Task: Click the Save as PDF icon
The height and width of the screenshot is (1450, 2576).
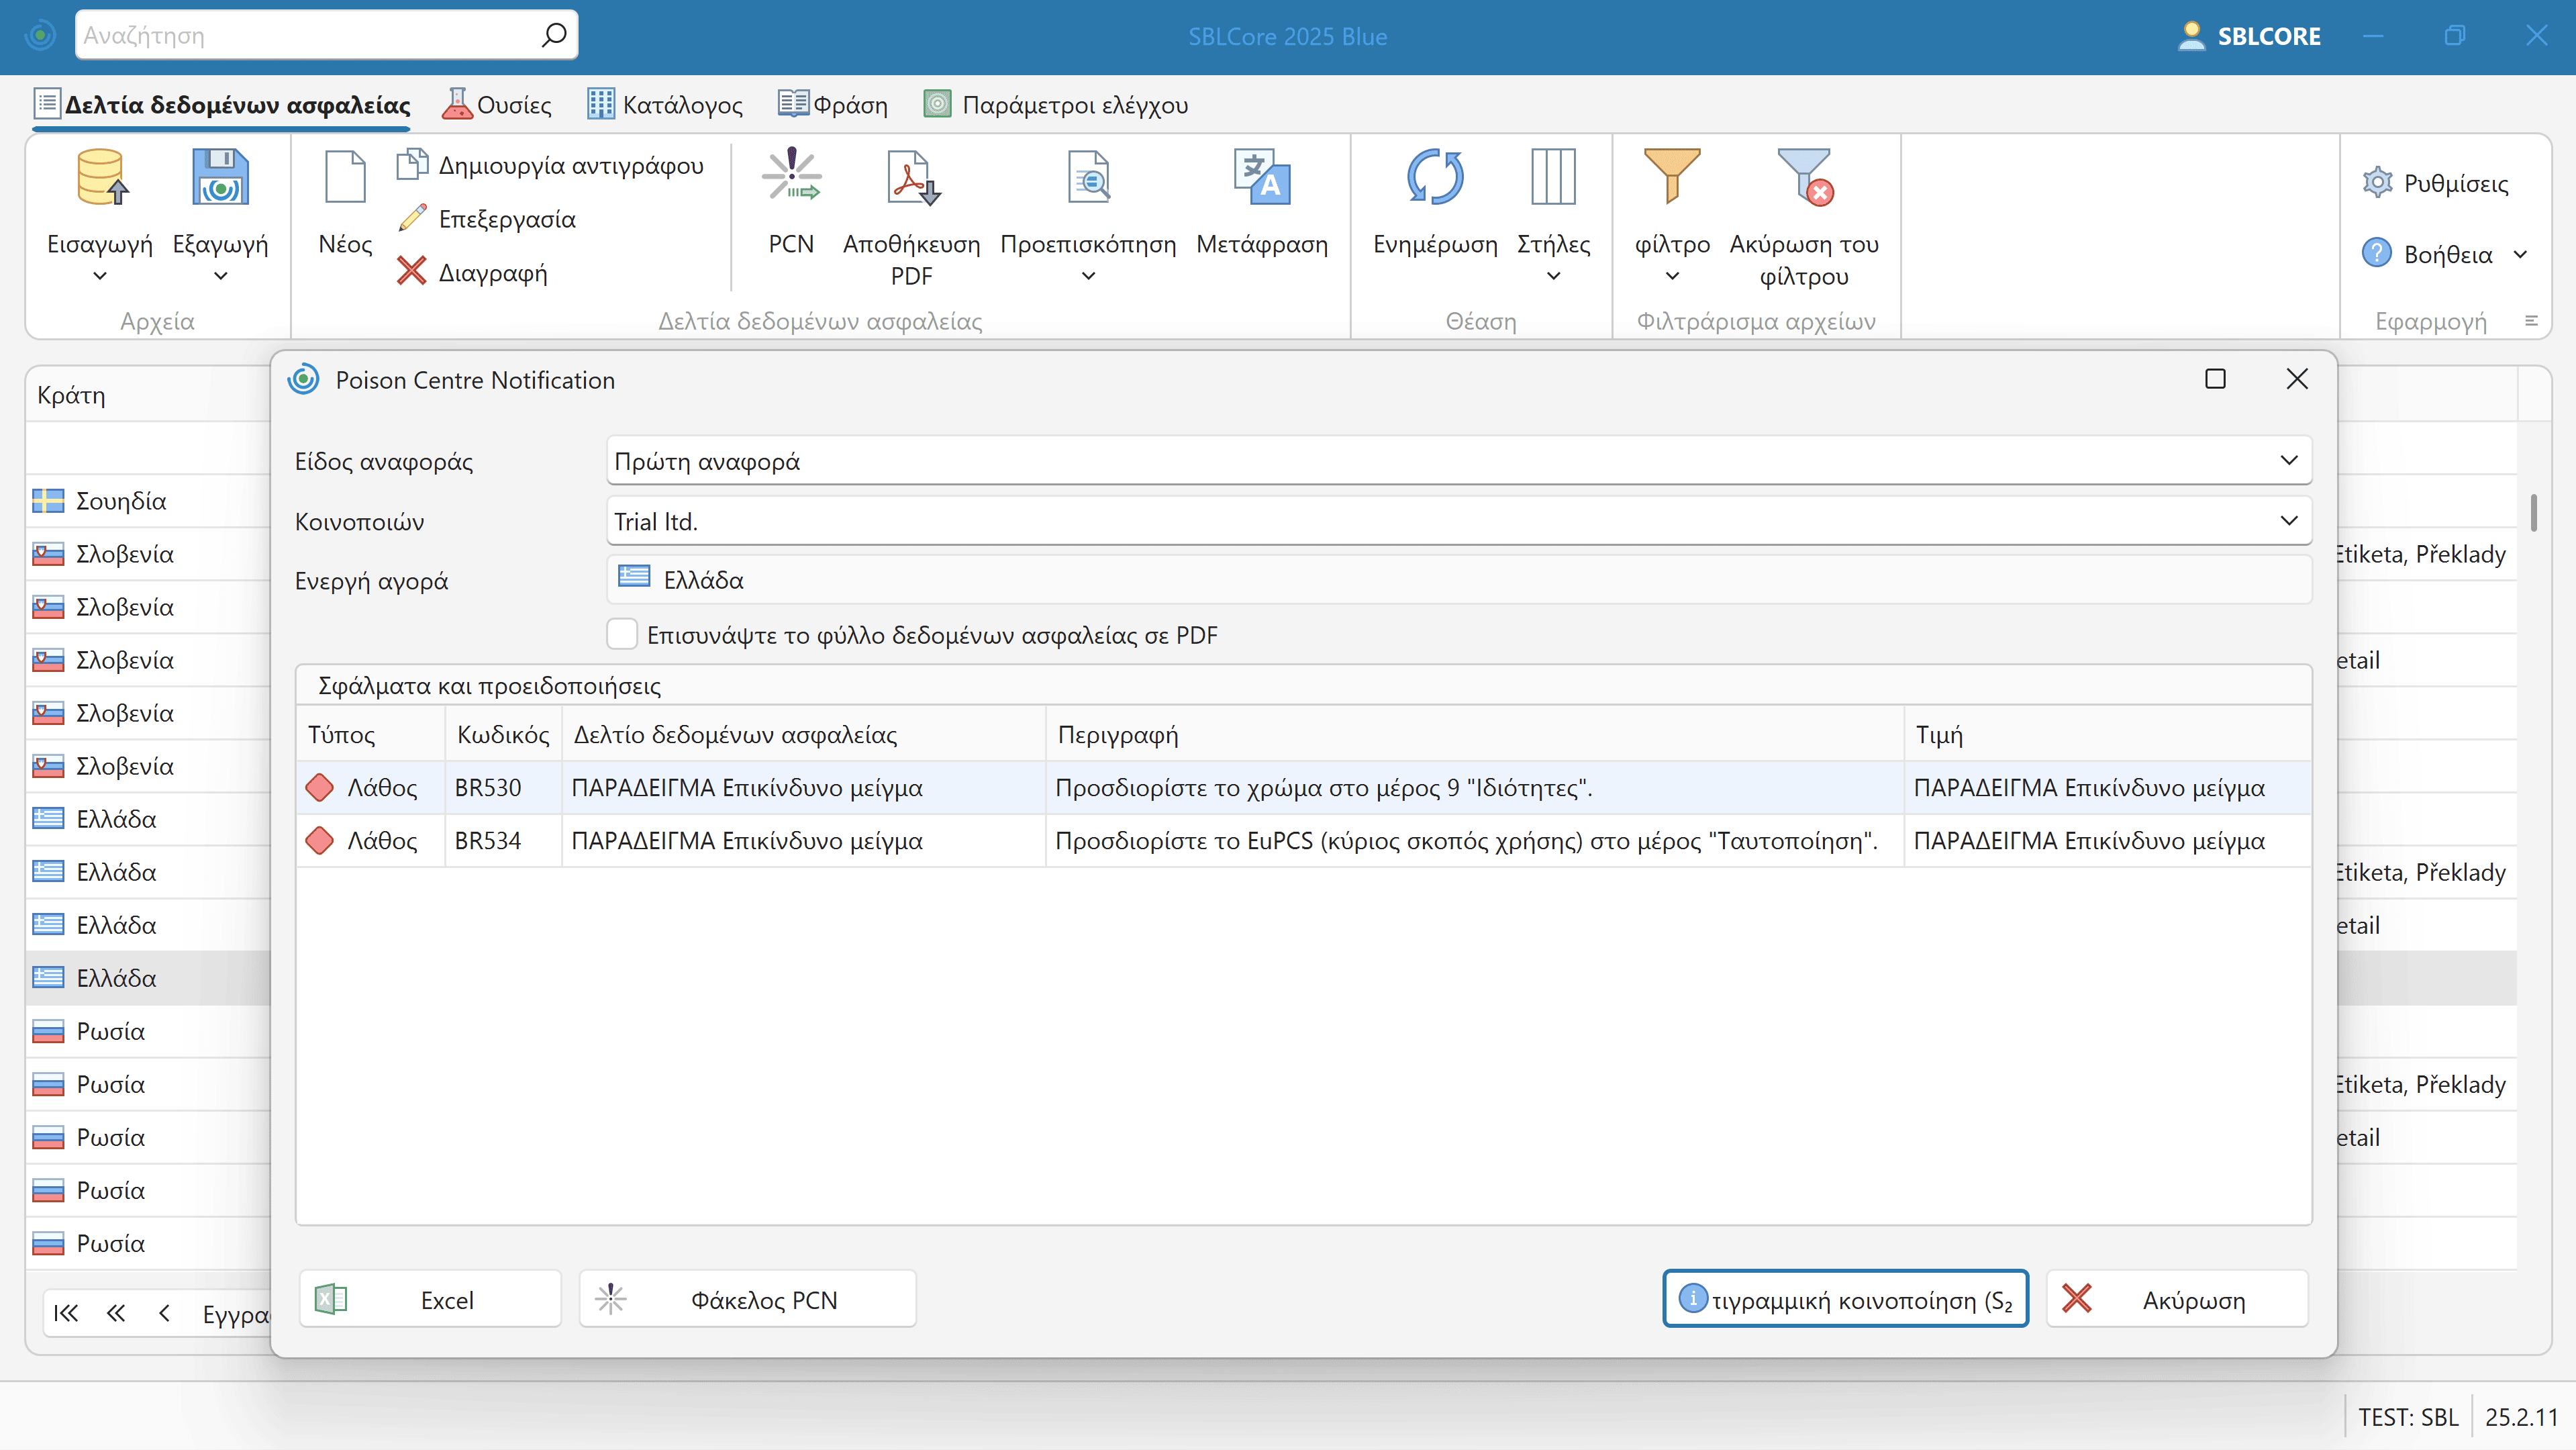Action: click(911, 177)
